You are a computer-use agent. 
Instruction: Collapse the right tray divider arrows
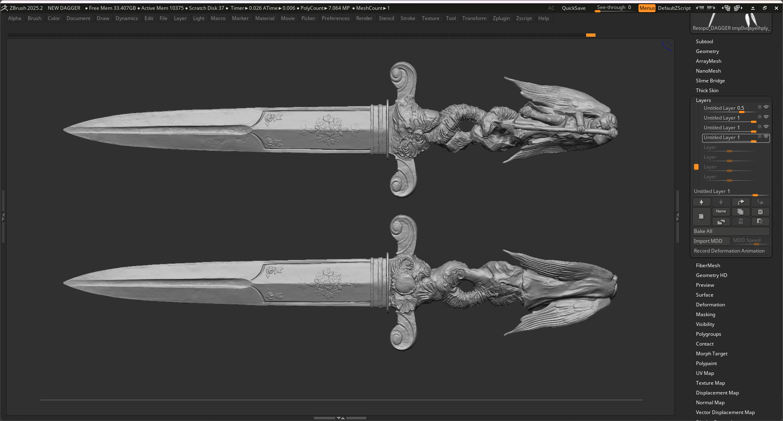678,217
